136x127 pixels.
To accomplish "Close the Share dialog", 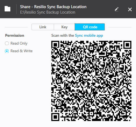I will click(x=130, y=9).
